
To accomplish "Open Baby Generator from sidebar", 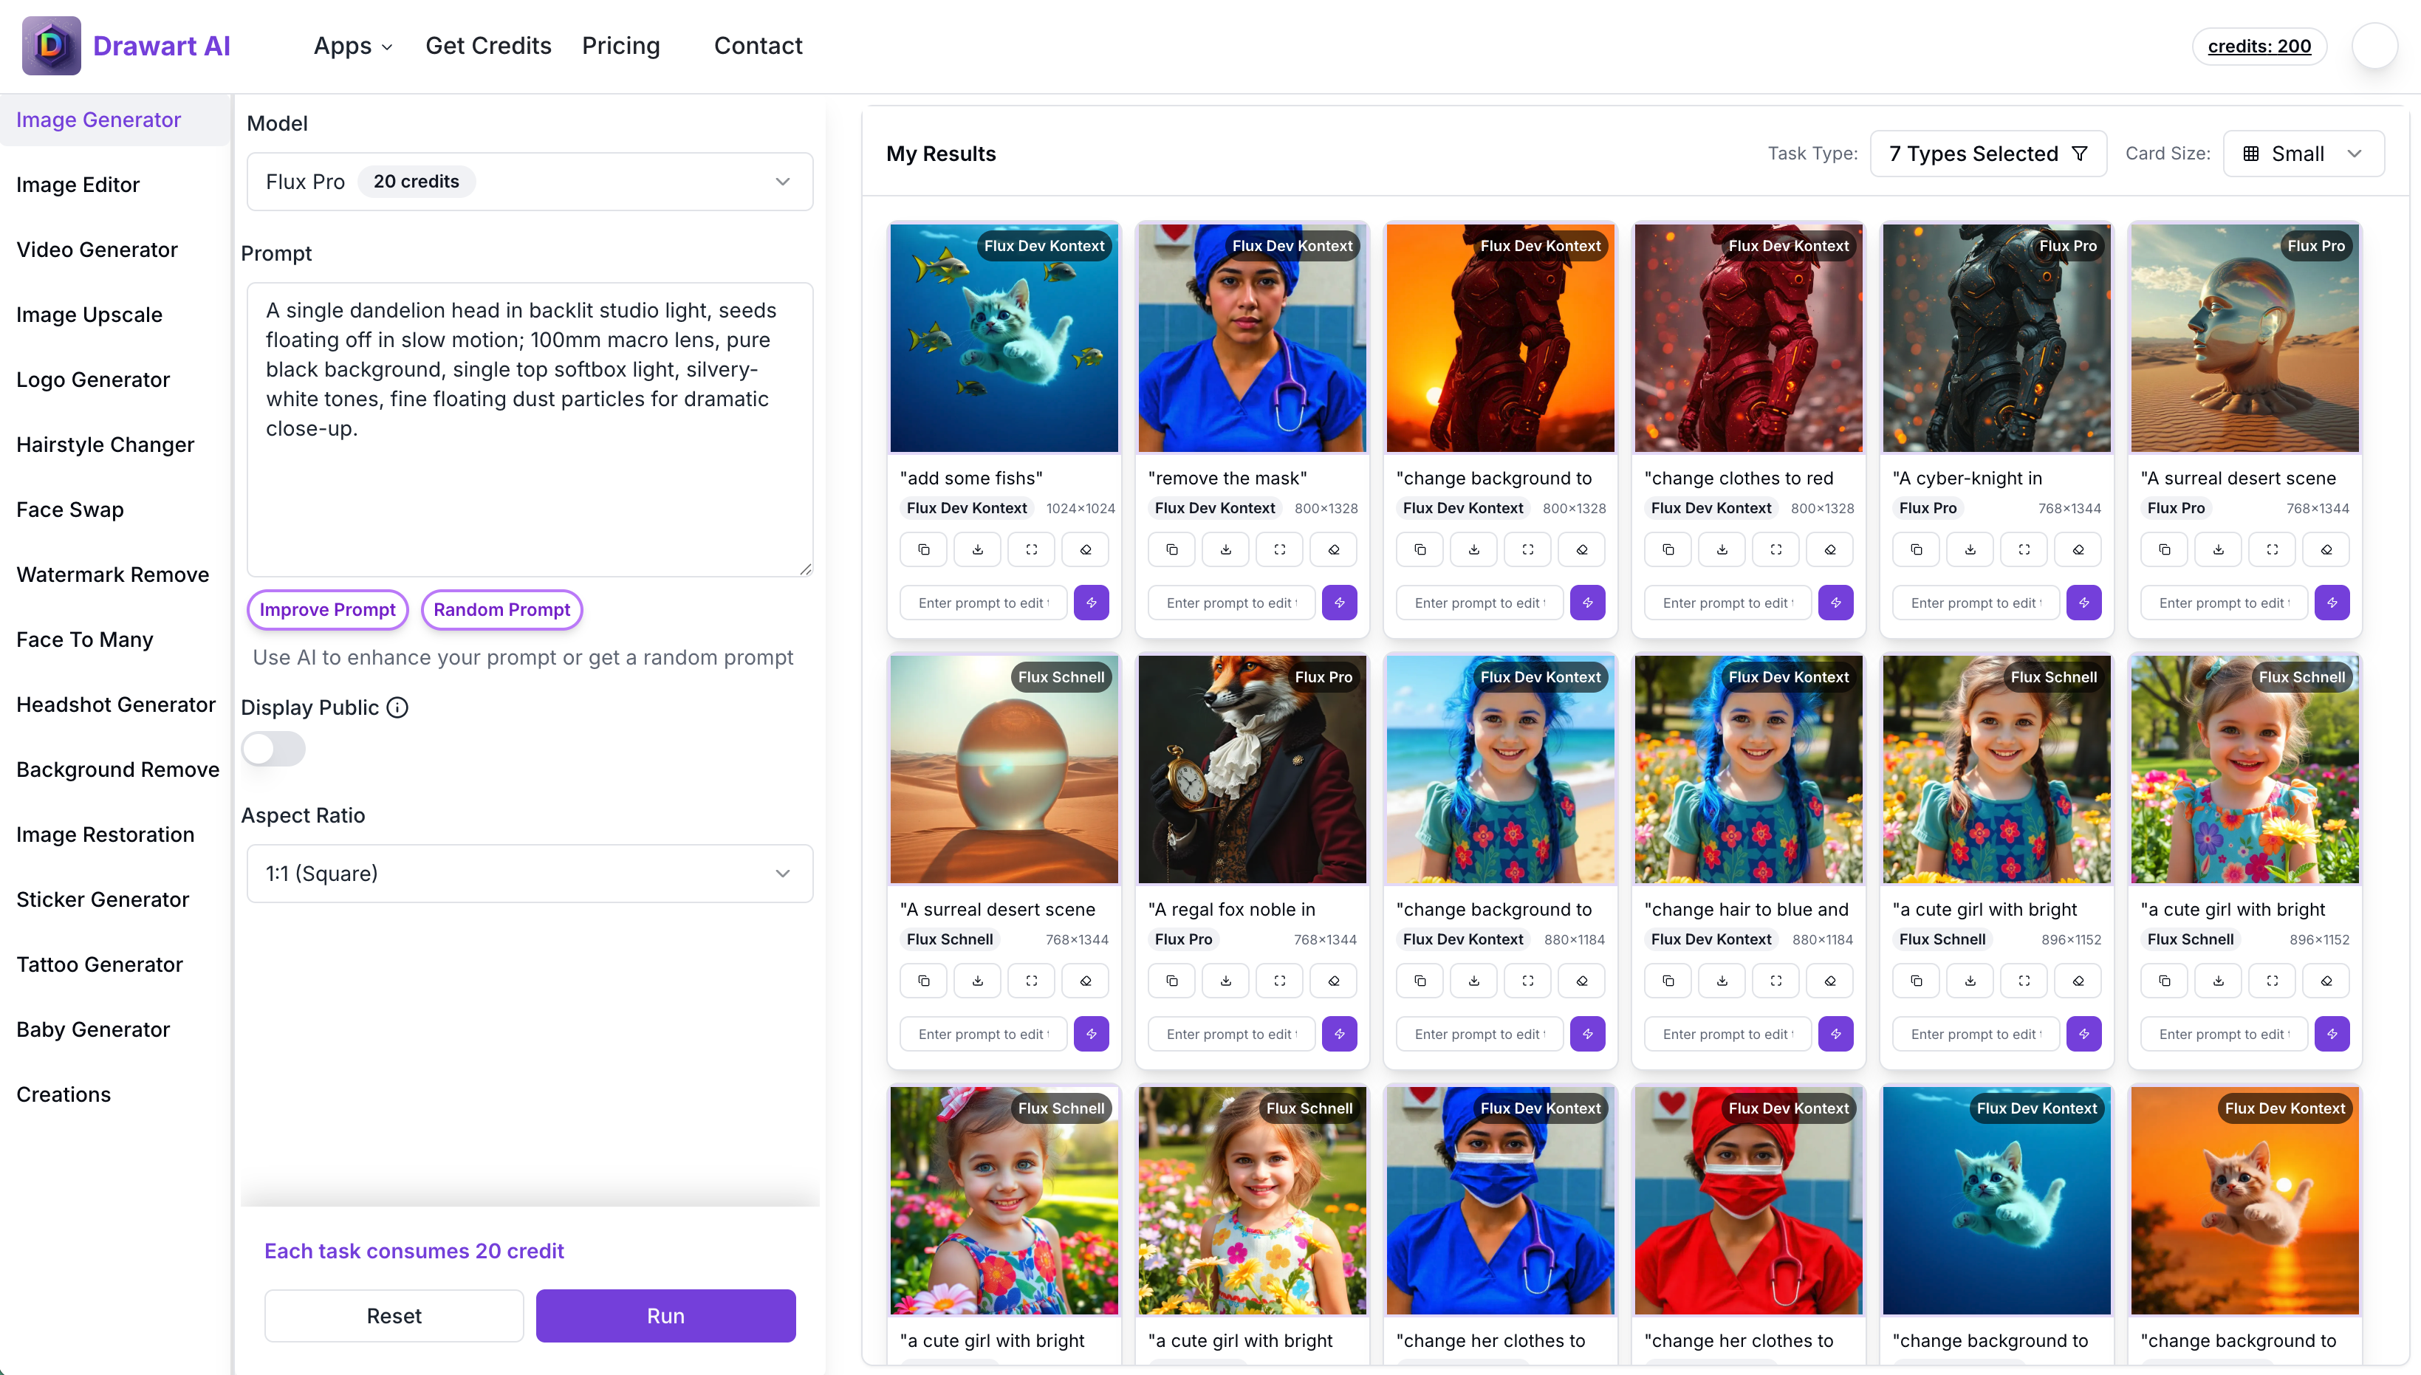I will [x=94, y=1029].
